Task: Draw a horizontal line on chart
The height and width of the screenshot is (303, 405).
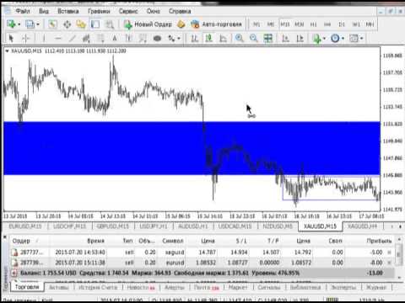Action: click(x=57, y=38)
